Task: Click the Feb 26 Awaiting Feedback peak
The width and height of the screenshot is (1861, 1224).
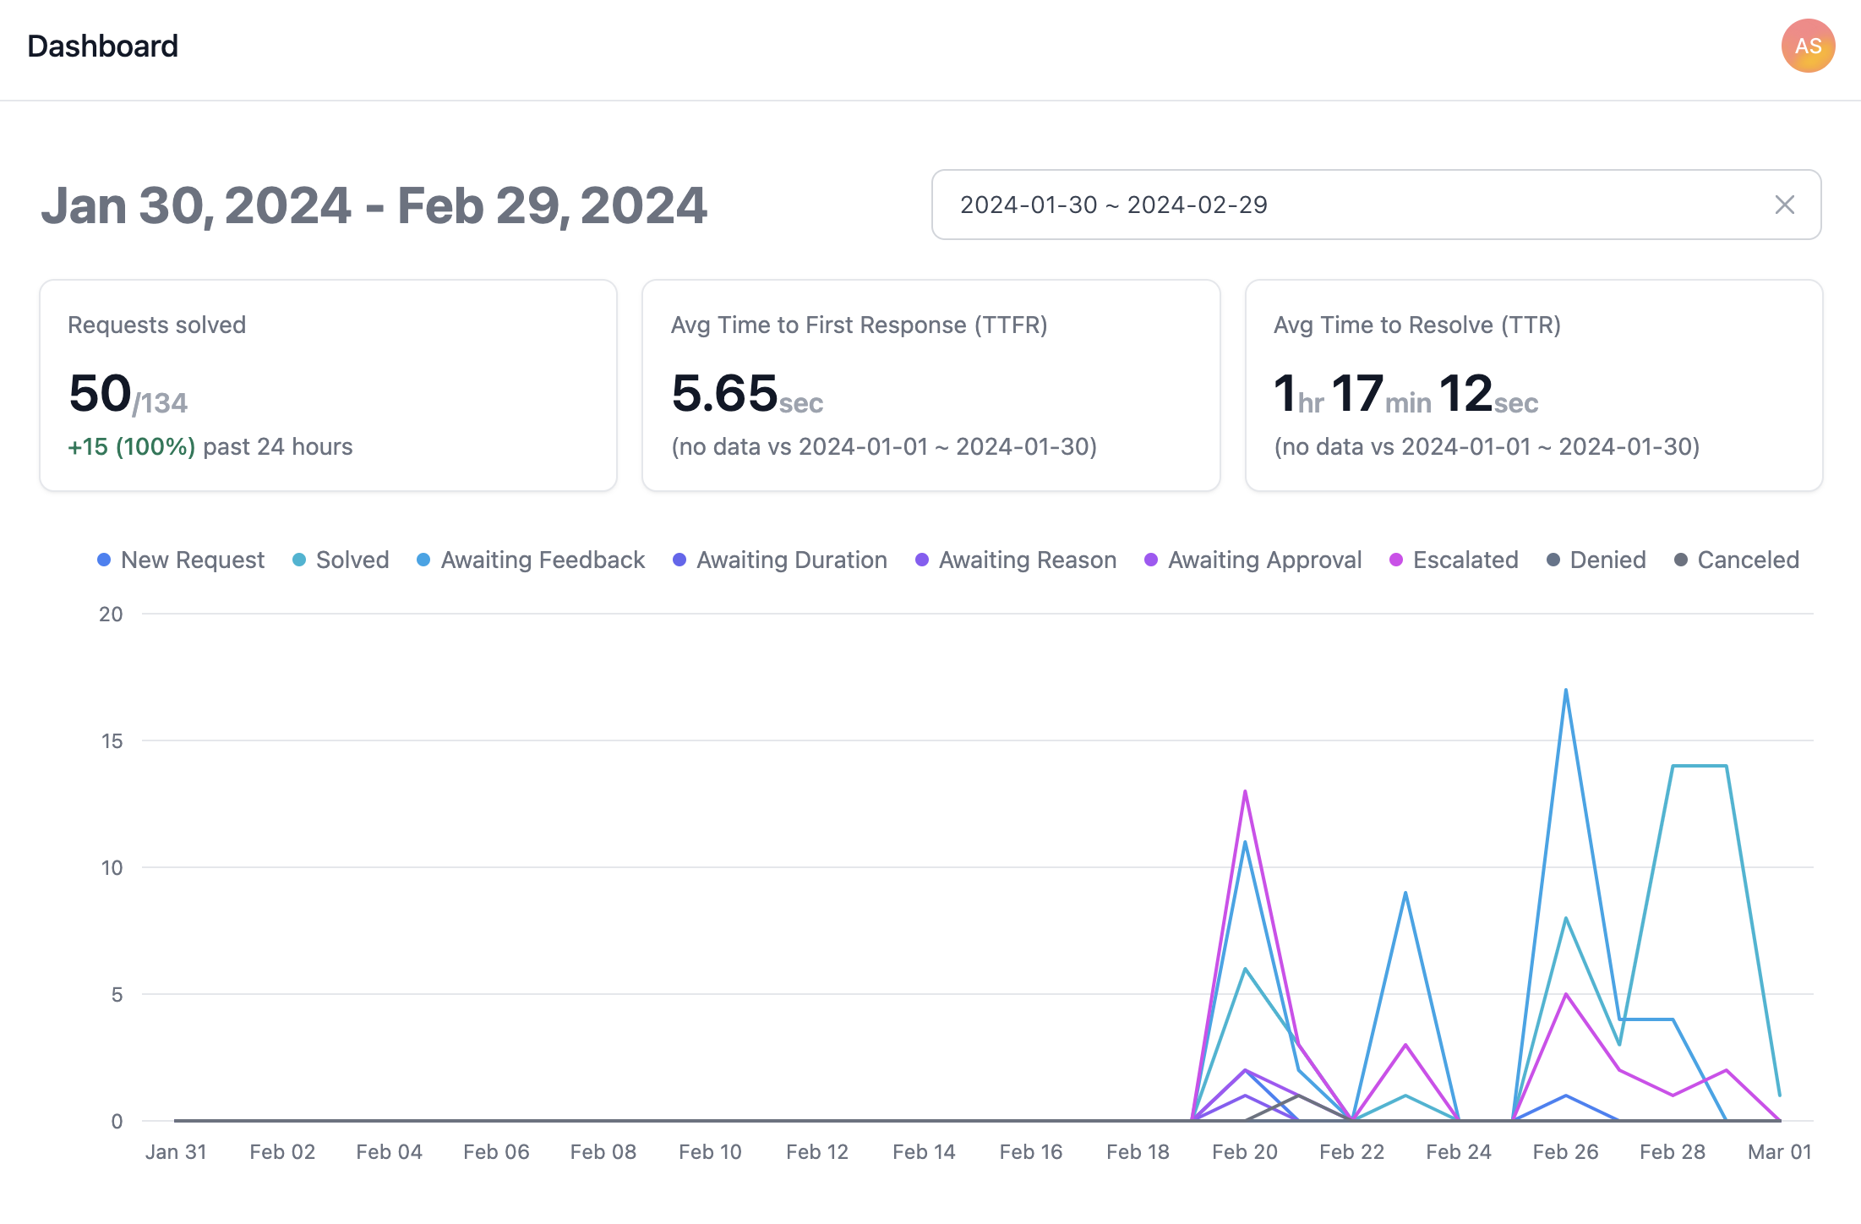Action: tap(1565, 691)
